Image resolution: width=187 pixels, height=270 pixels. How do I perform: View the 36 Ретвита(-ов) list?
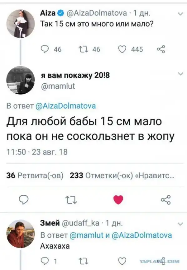tap(35, 175)
